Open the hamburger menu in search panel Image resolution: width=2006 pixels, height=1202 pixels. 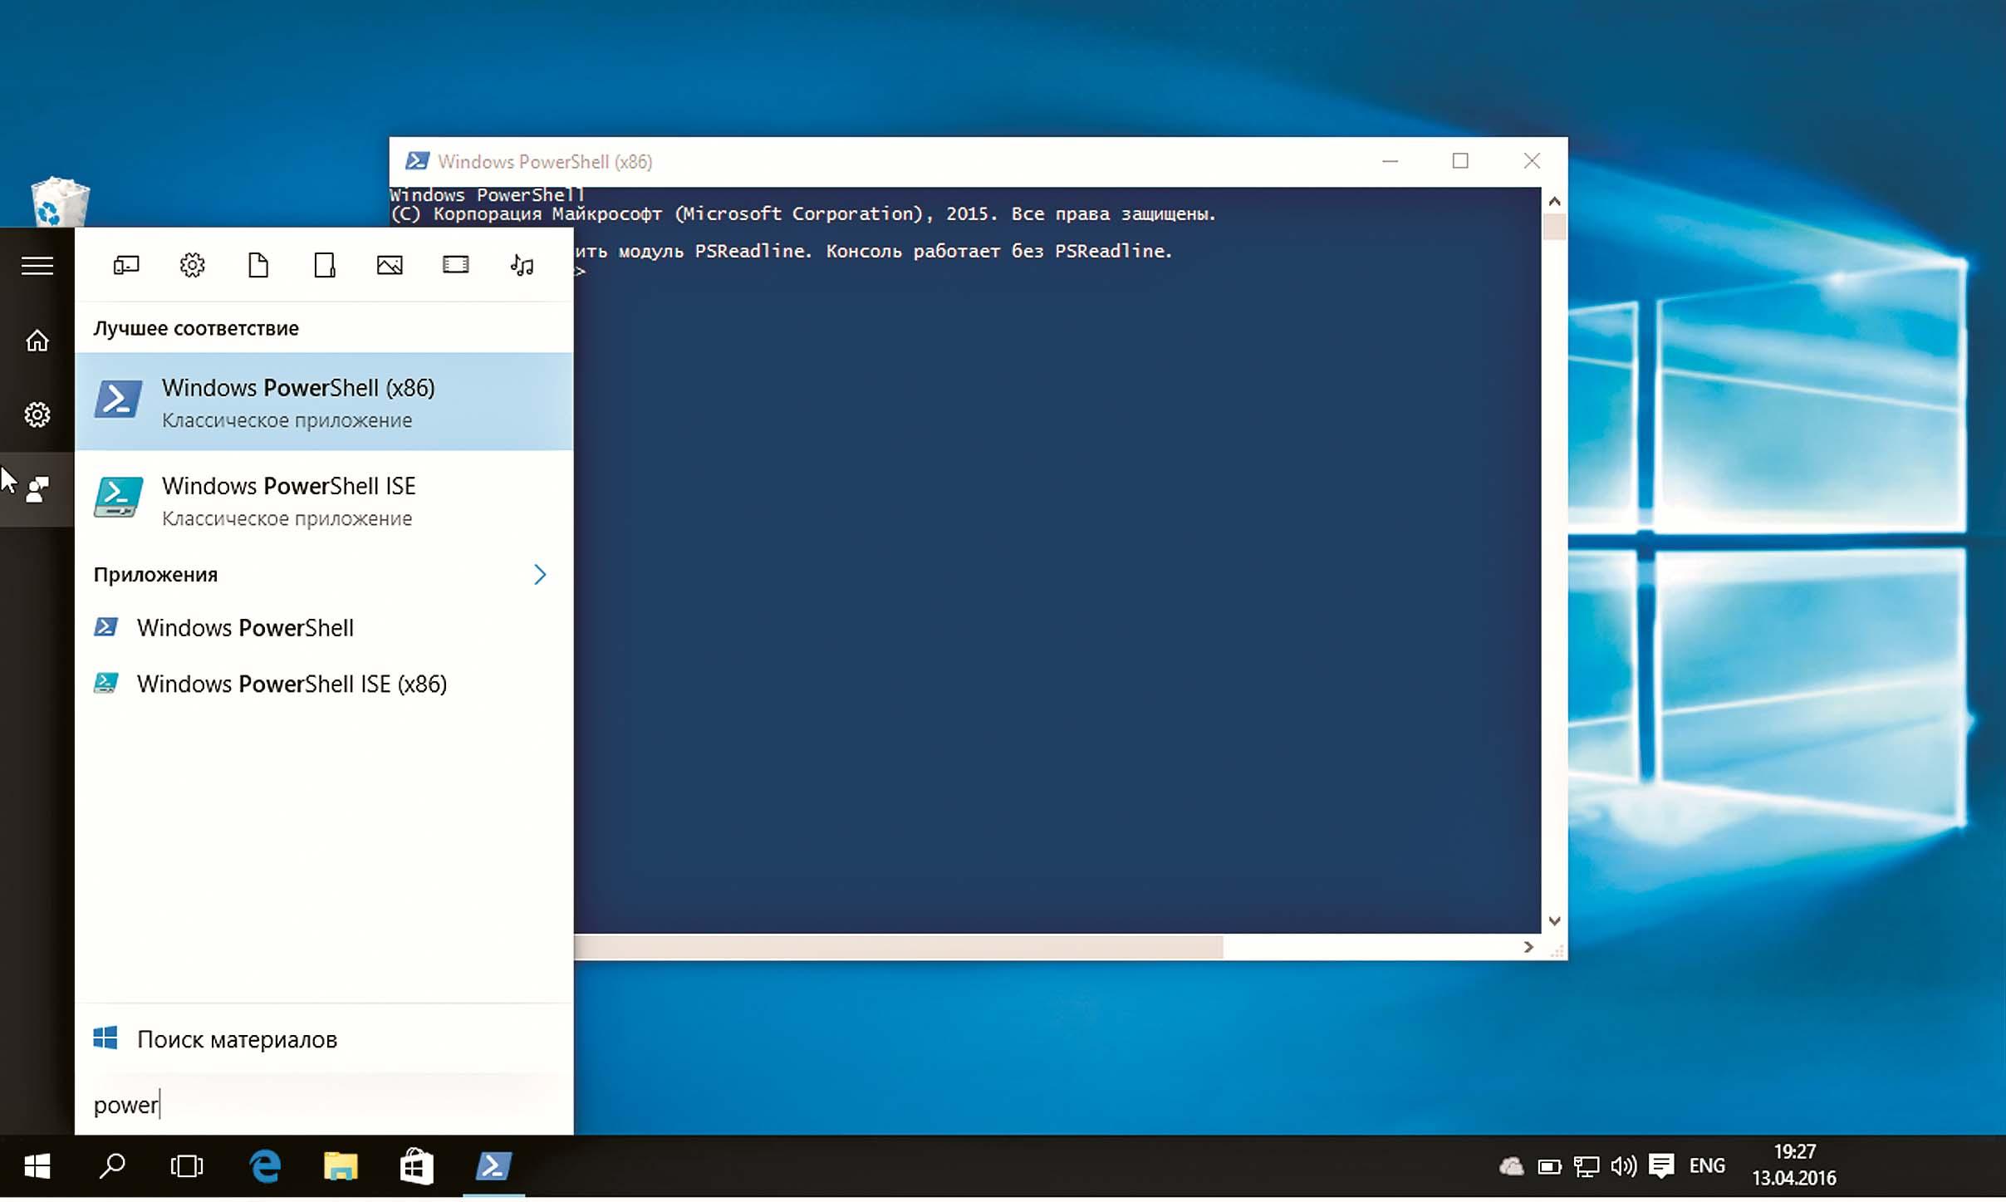point(37,266)
